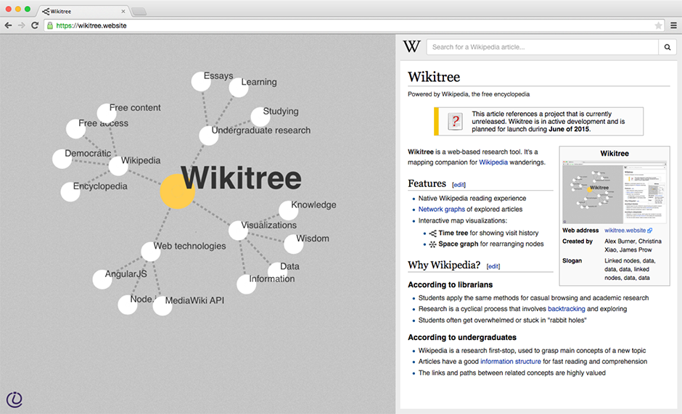Open the wikitree.website web address link
The height and width of the screenshot is (414, 682).
[x=625, y=231]
